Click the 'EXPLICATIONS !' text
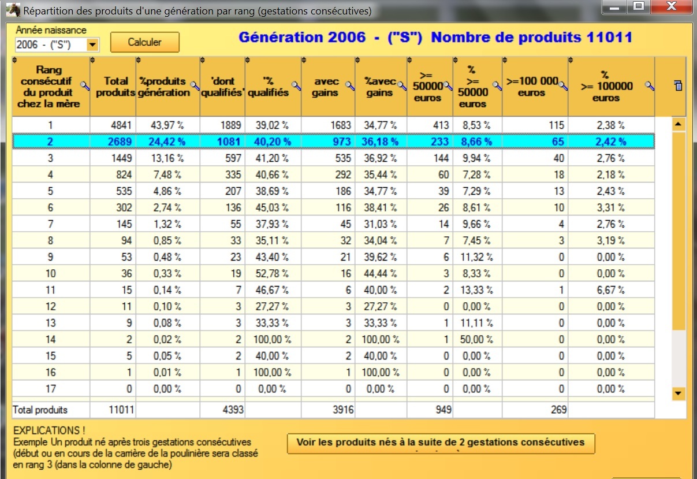Image resolution: width=697 pixels, height=479 pixels. click(49, 430)
